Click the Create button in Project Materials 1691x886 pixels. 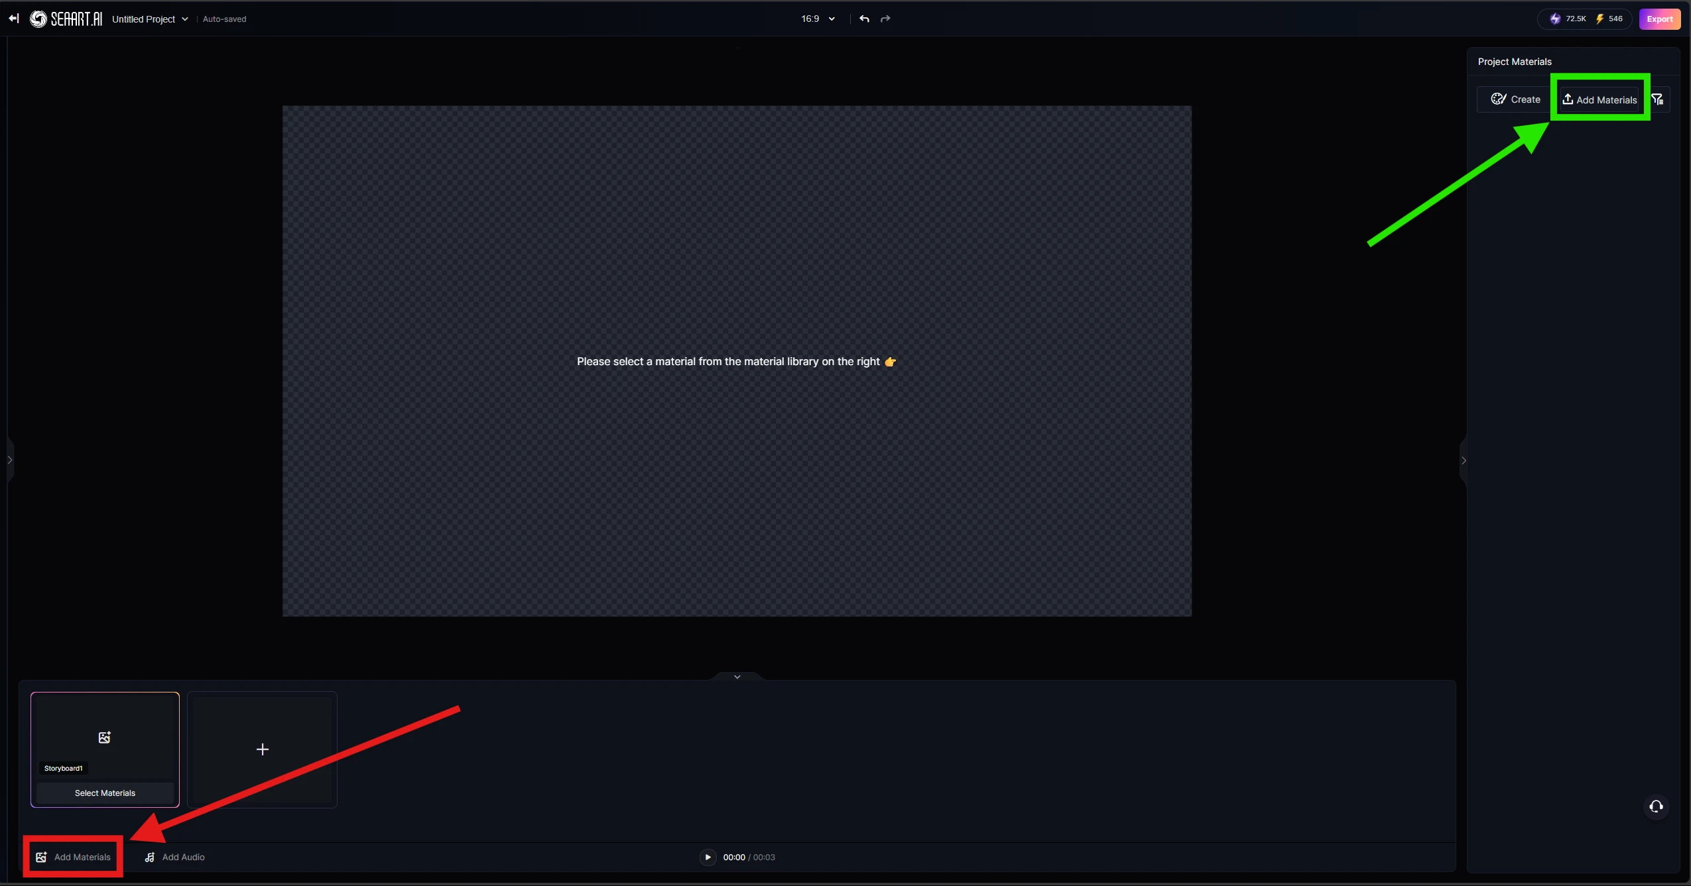[1515, 99]
